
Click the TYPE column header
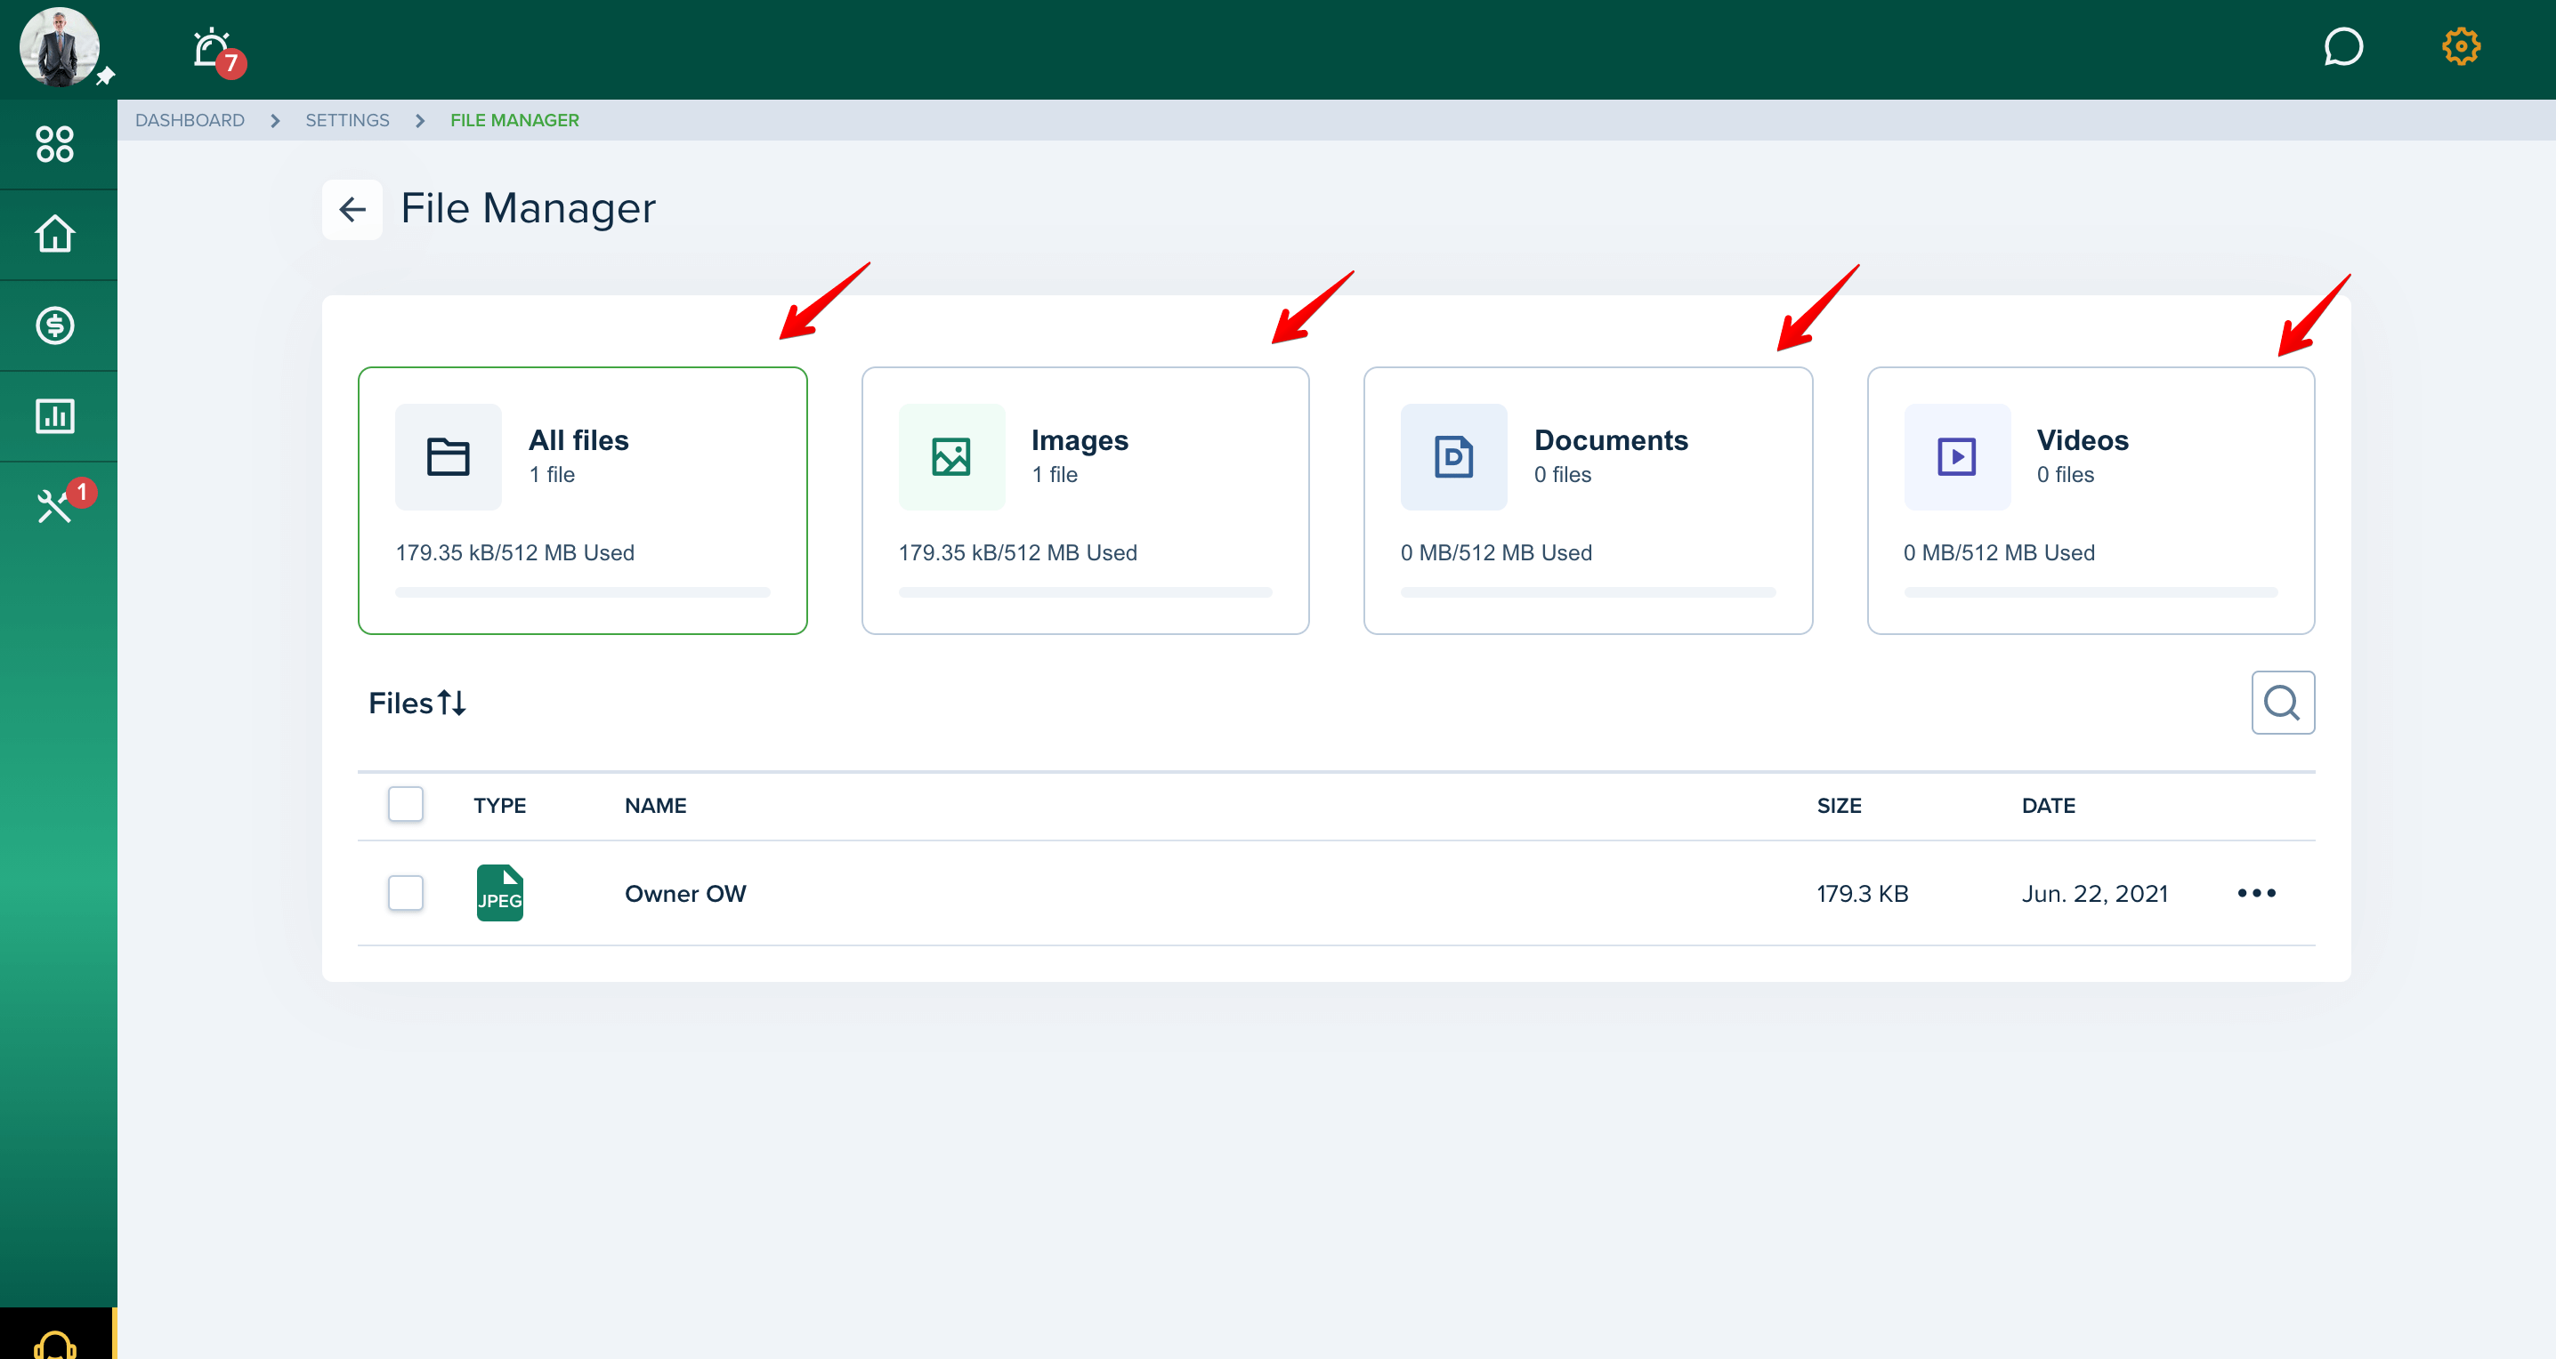500,805
